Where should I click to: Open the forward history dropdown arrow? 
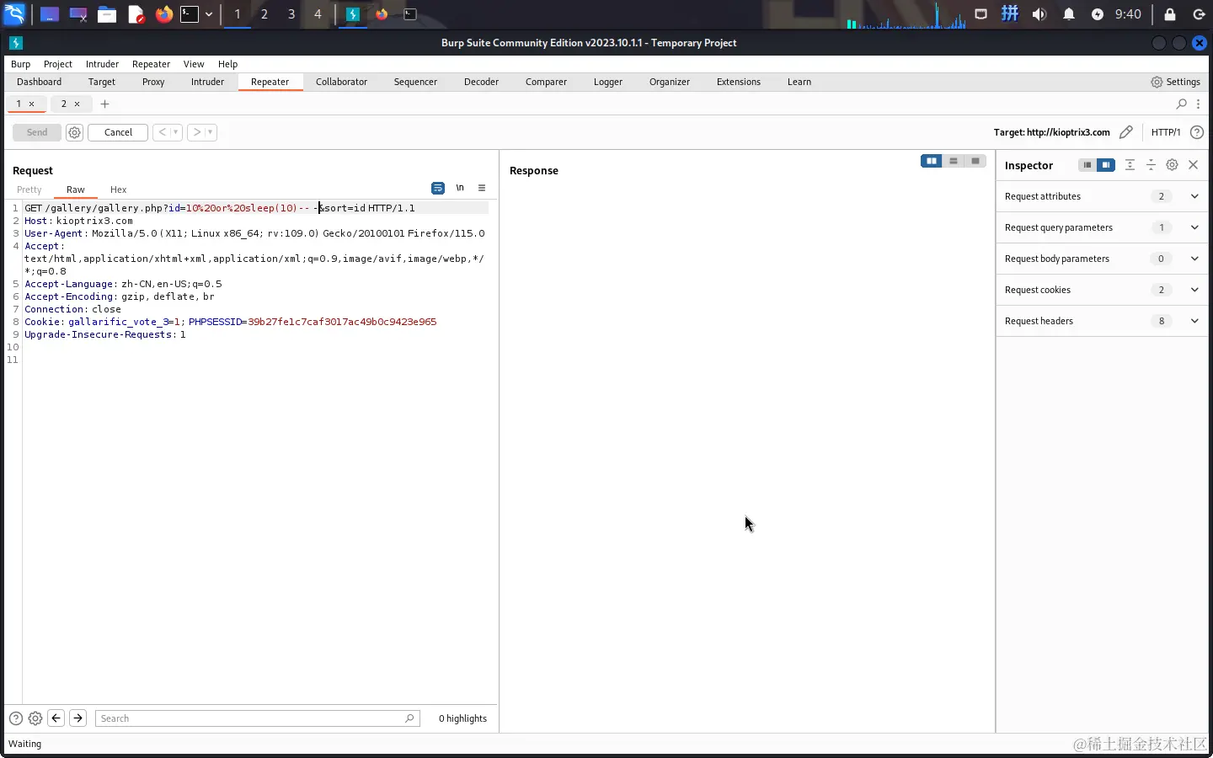pos(211,132)
